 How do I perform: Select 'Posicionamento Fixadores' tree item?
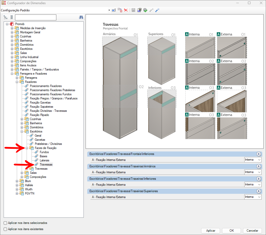46,86
